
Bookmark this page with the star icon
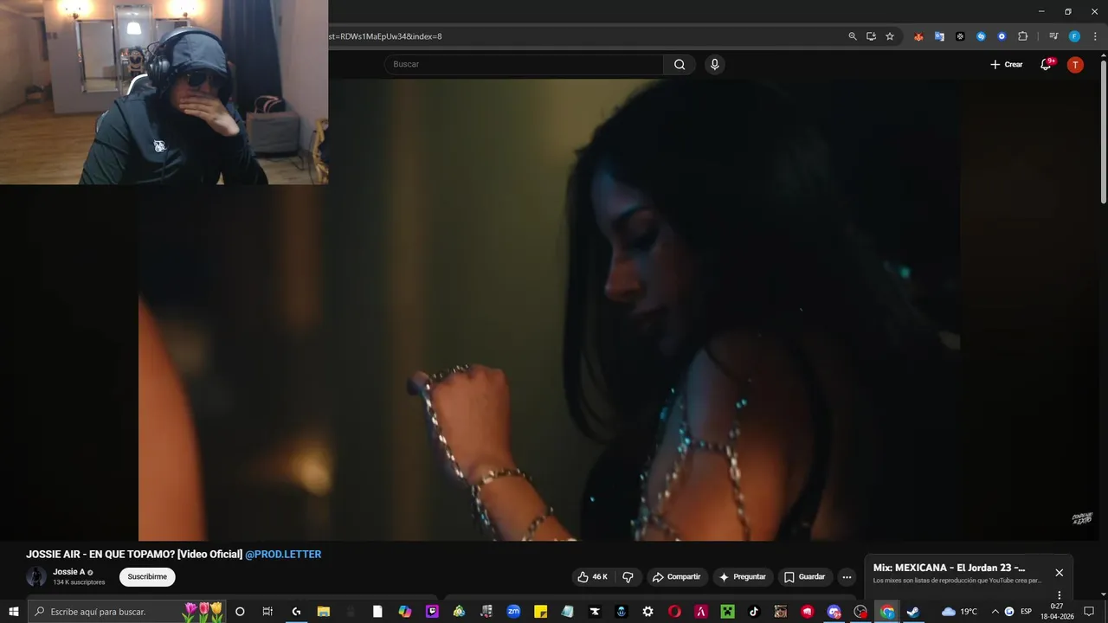tap(890, 36)
